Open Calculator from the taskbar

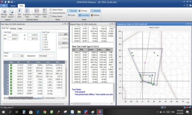click(24, 112)
